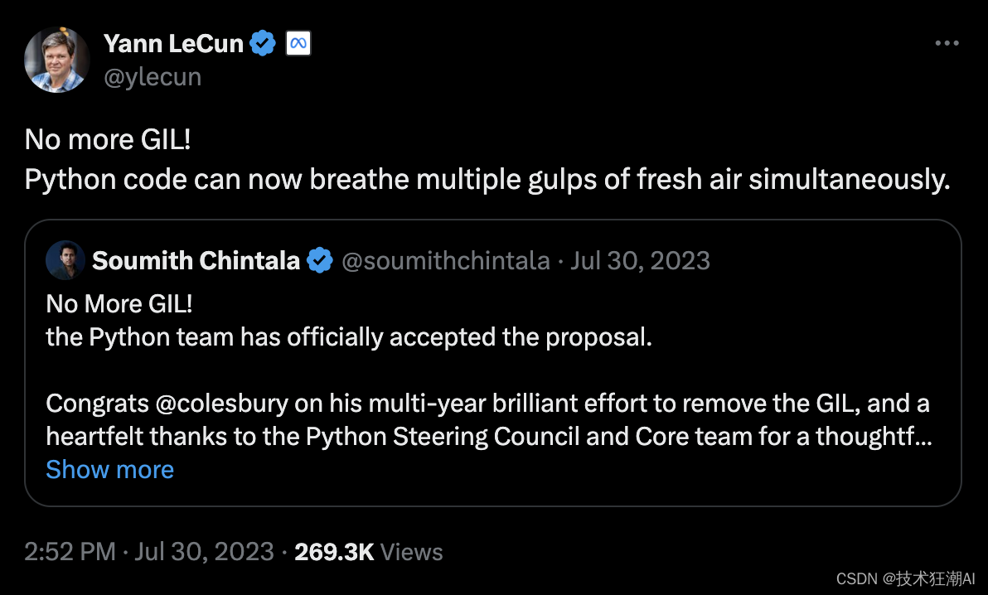Click Soumith Chintala's profile picture
The height and width of the screenshot is (595, 988).
tap(65, 259)
